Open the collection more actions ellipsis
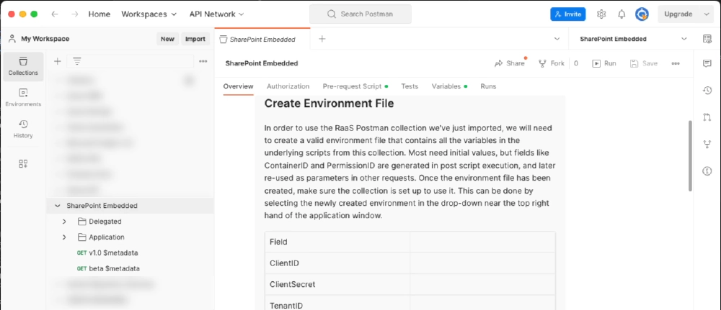The width and height of the screenshot is (721, 310). (x=676, y=64)
